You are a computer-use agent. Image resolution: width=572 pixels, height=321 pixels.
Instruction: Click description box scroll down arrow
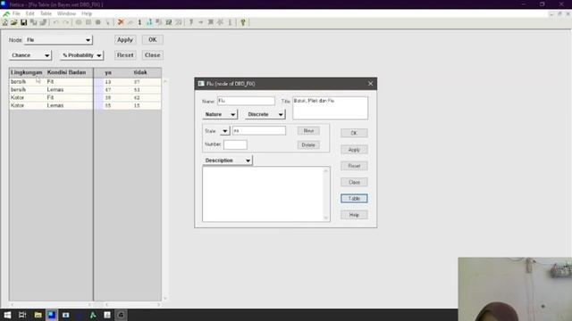[x=326, y=218]
